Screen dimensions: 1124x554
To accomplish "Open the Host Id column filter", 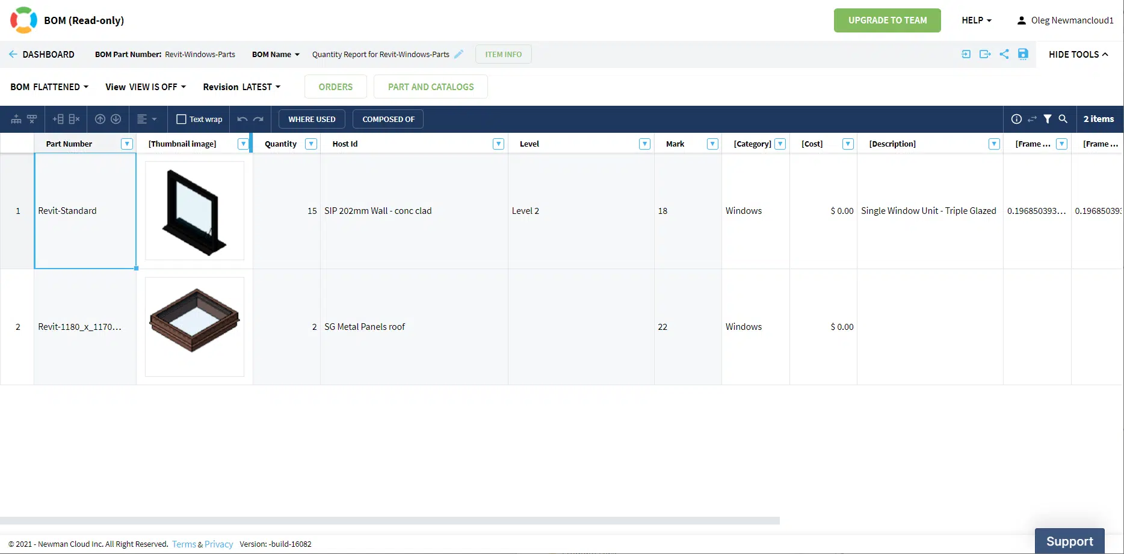I will click(498, 144).
